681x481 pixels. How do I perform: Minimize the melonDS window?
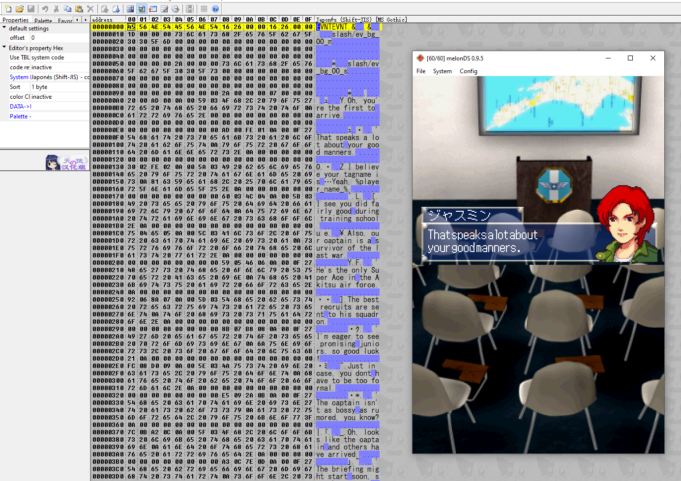tap(608, 58)
